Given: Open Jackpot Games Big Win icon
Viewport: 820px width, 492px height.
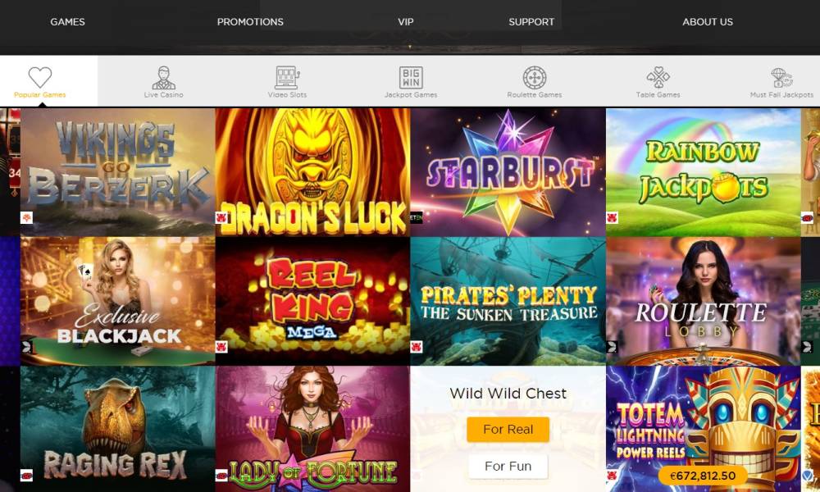Looking at the screenshot, I should (411, 77).
